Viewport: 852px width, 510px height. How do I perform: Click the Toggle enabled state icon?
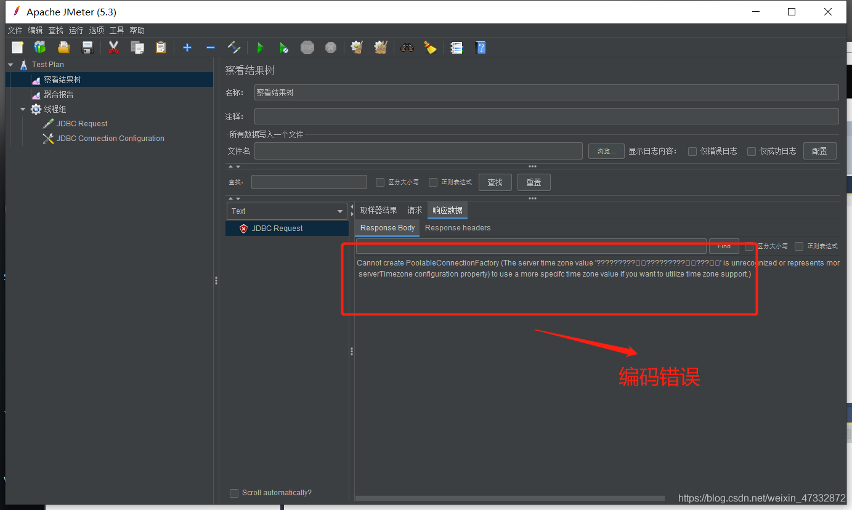click(x=233, y=47)
